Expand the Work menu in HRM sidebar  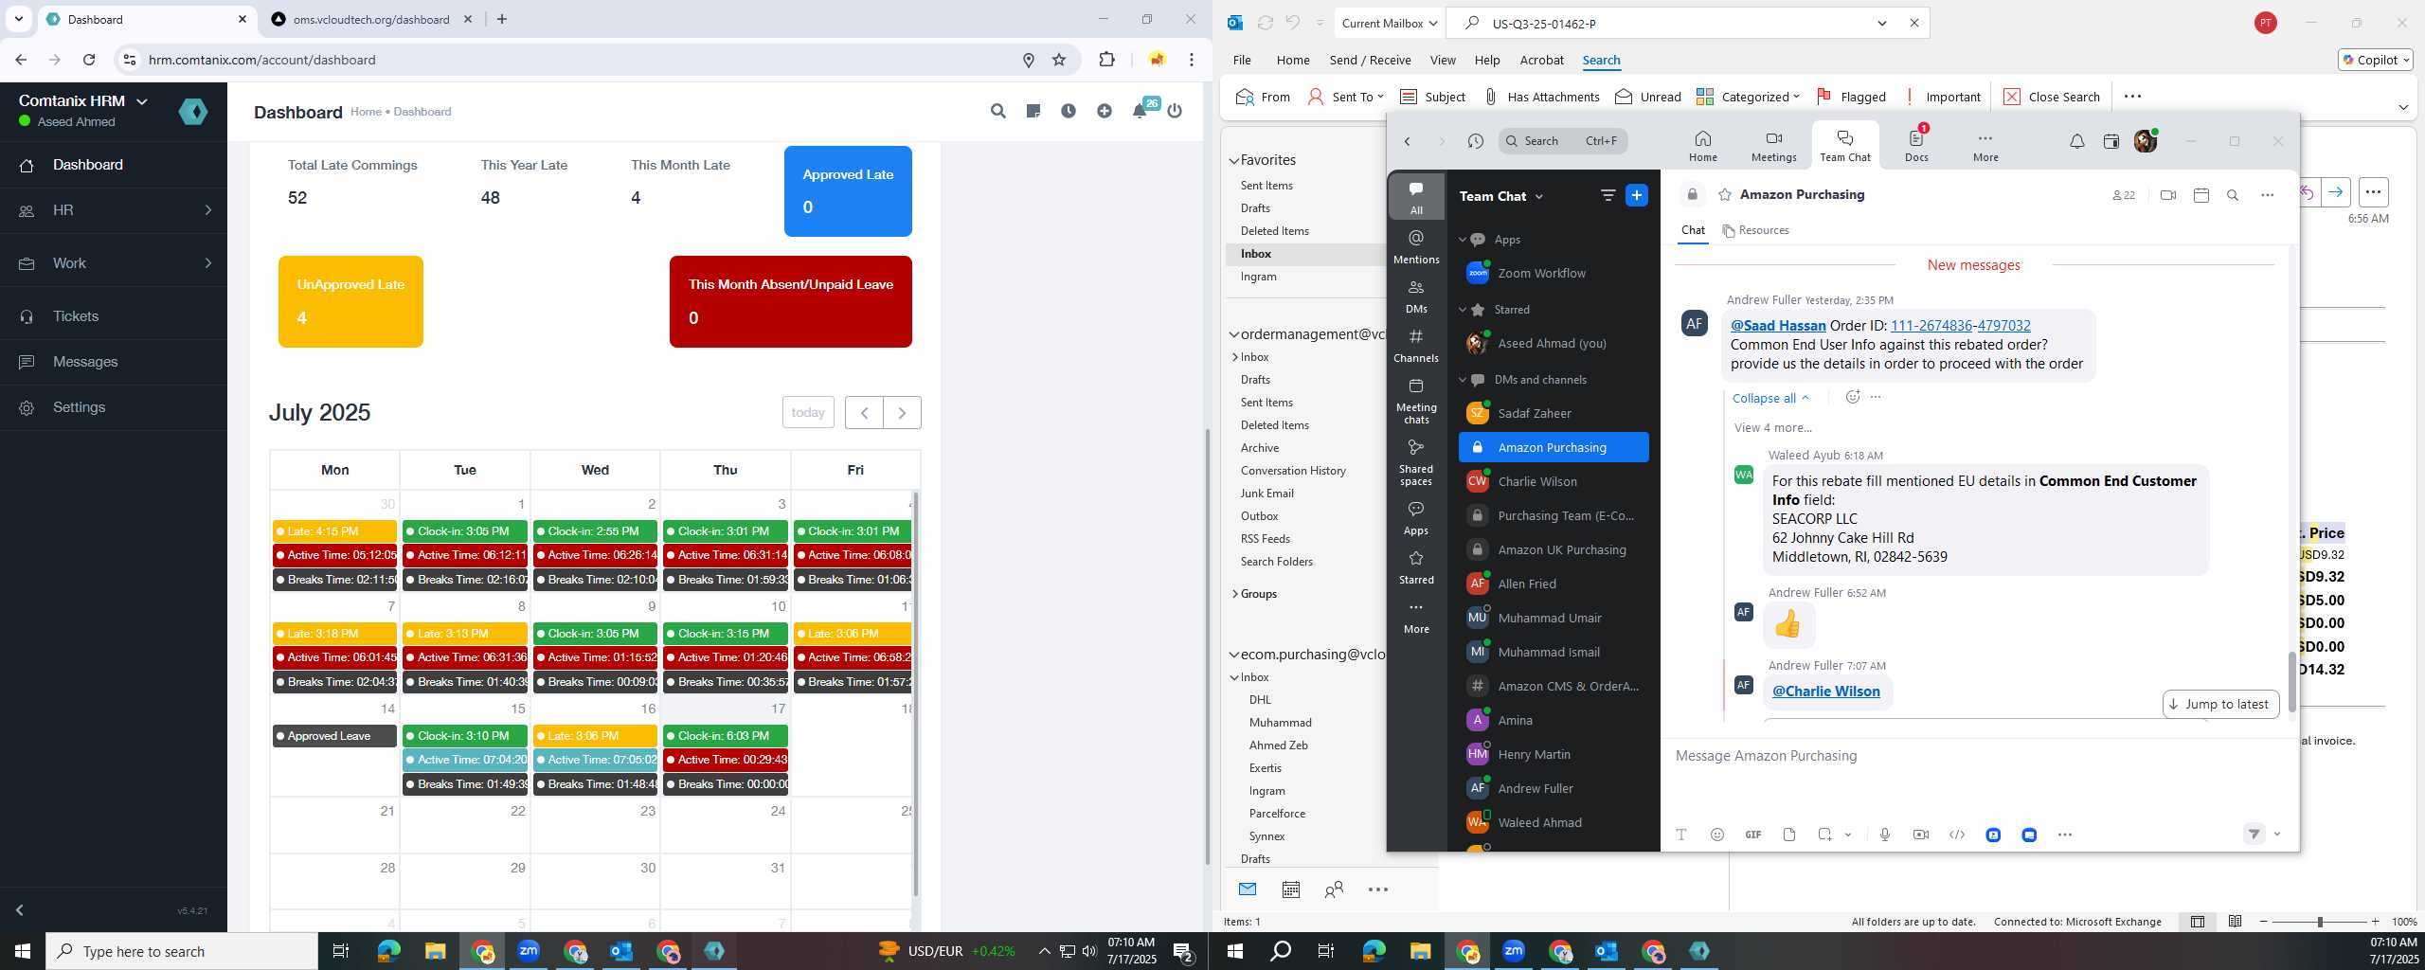point(114,263)
